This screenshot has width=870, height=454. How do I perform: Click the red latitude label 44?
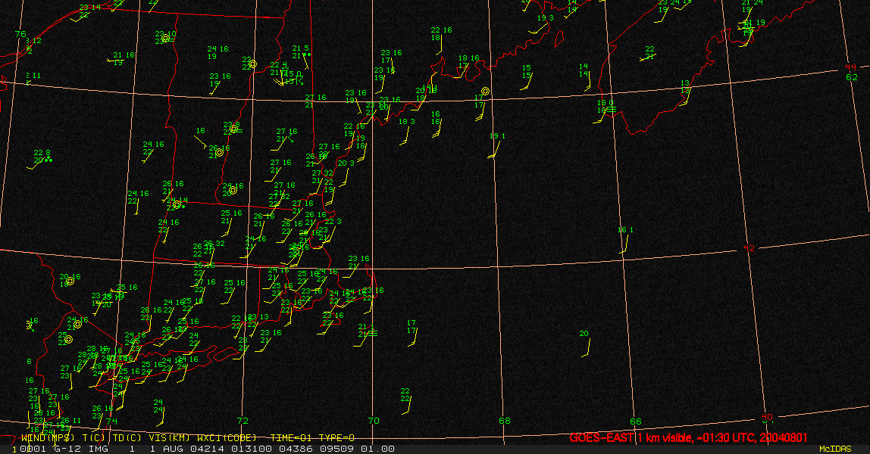850,67
